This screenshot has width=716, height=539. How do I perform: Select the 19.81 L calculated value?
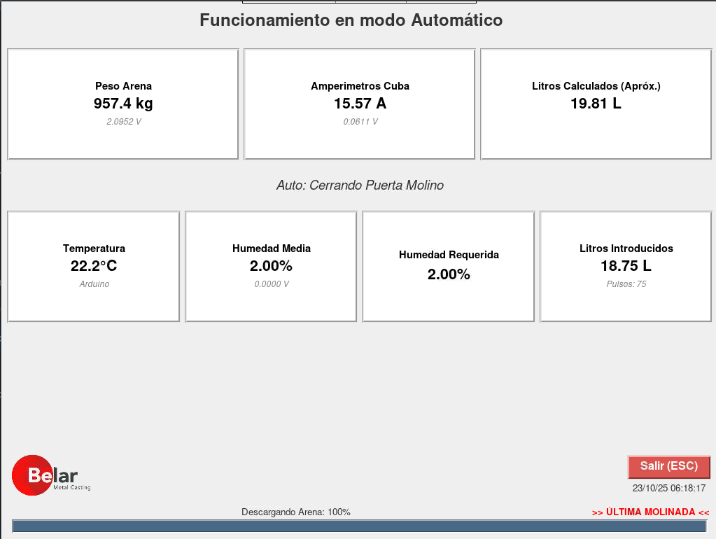pos(596,104)
